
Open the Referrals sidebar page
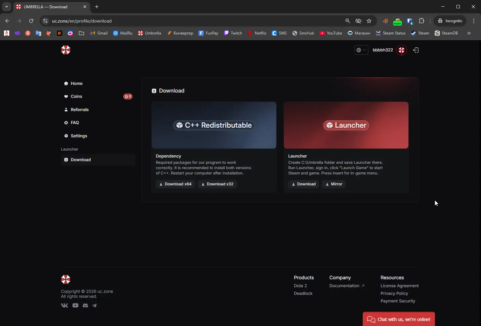(98, 110)
